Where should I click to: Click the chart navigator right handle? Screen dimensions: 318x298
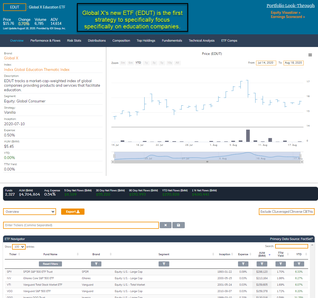pyautogui.click(x=300, y=156)
